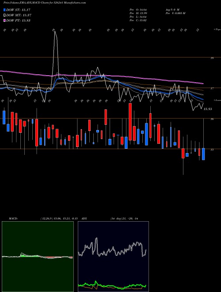
Task: Click the '<Tops' marker label
Action: point(217,30)
